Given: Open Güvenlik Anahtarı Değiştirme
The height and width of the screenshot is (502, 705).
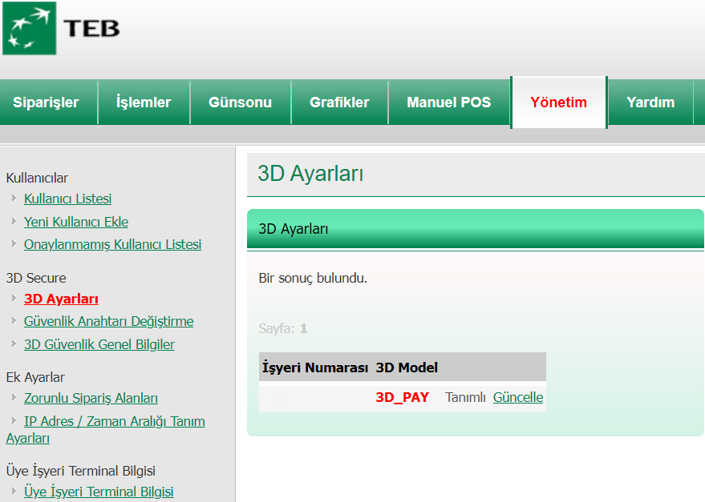Looking at the screenshot, I should pos(109,322).
